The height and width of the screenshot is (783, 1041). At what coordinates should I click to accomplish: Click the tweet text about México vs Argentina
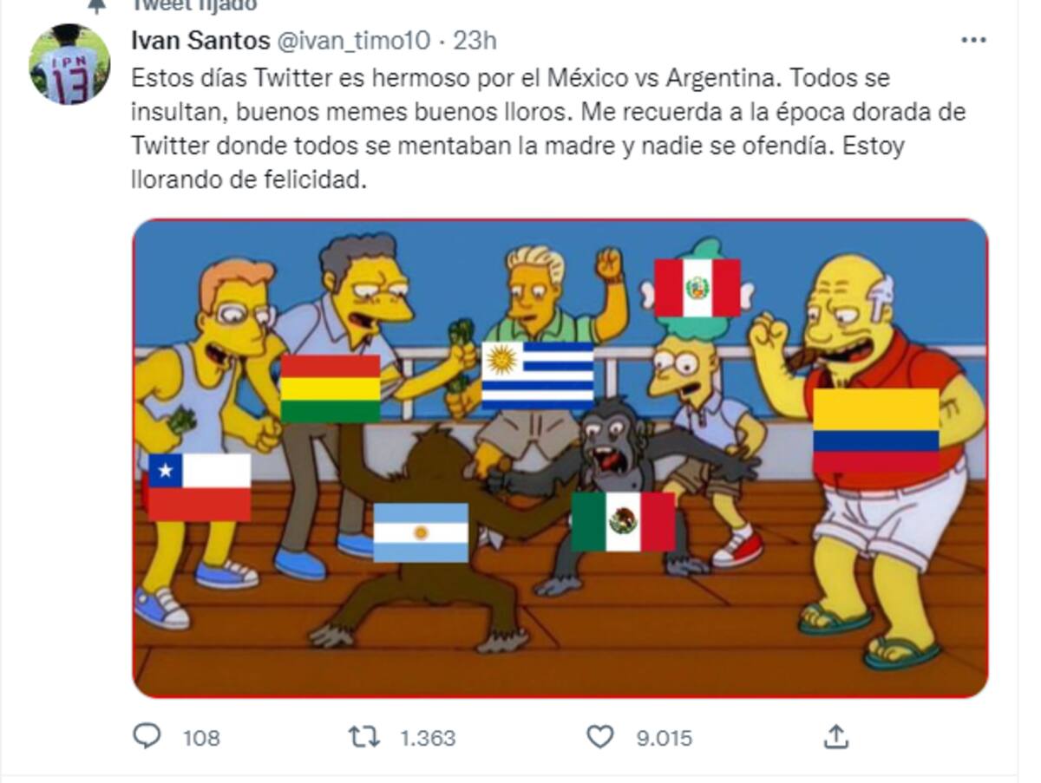point(548,130)
